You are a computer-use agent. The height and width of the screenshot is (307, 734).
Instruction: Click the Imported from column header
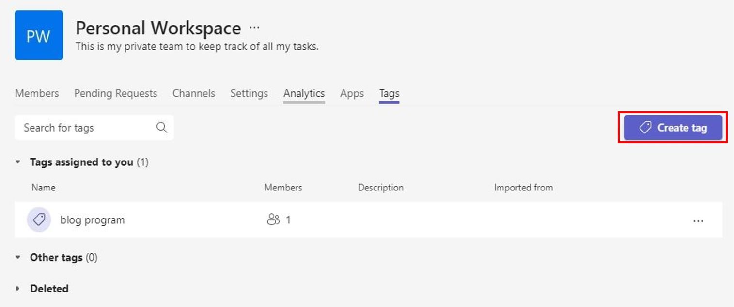pos(523,188)
